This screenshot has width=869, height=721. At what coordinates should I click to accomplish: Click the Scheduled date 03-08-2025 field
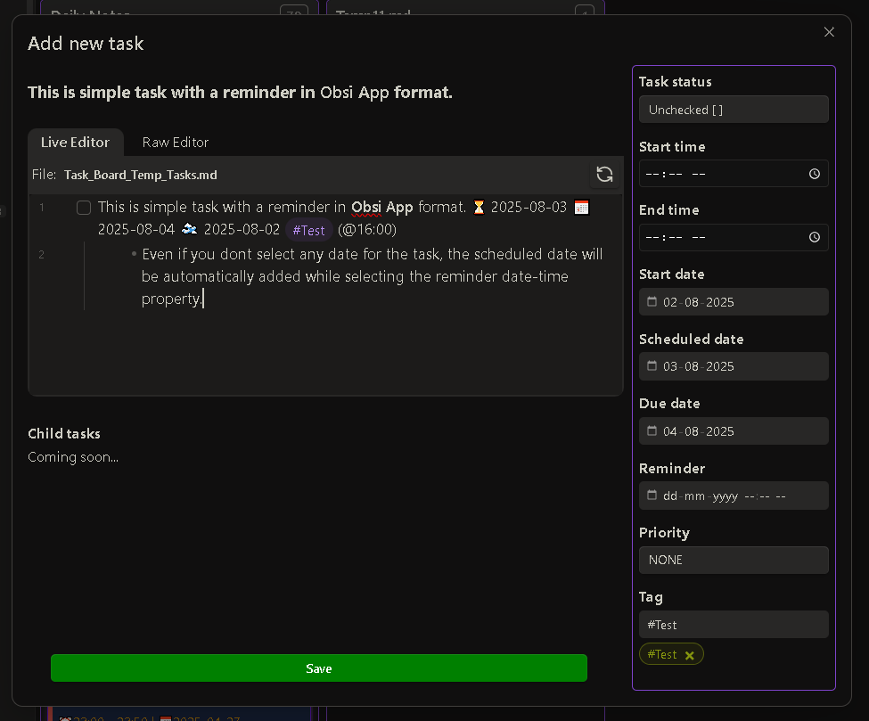(x=734, y=366)
